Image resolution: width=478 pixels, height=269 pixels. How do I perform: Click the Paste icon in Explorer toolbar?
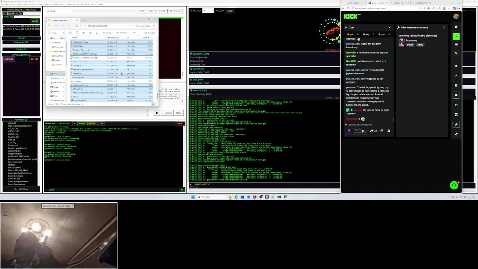click(x=77, y=33)
